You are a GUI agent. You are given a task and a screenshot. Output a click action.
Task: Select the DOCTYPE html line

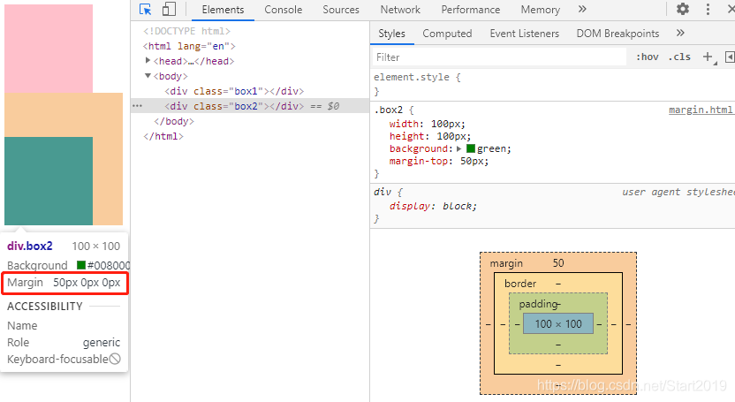point(186,31)
